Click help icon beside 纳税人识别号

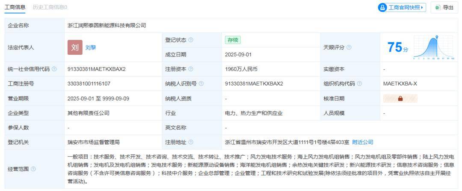pos(200,84)
